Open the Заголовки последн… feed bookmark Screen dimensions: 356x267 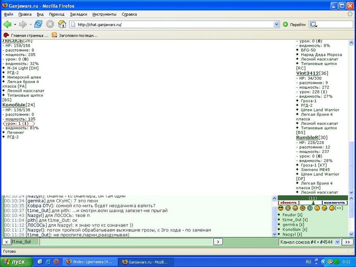tap(75, 36)
